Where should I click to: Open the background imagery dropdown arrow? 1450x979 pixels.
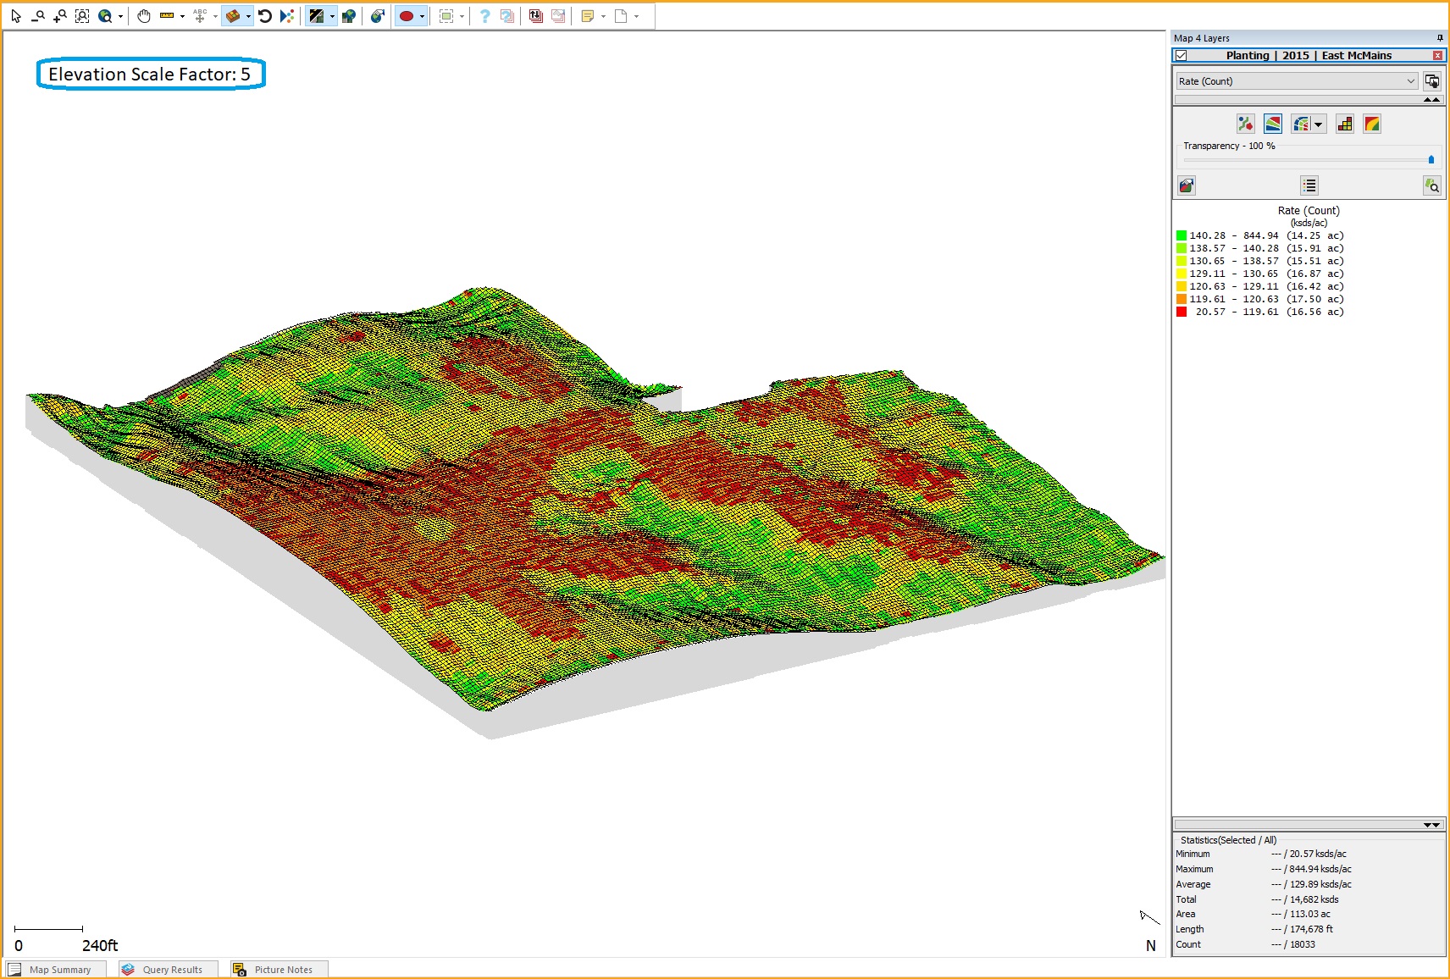pos(332,16)
